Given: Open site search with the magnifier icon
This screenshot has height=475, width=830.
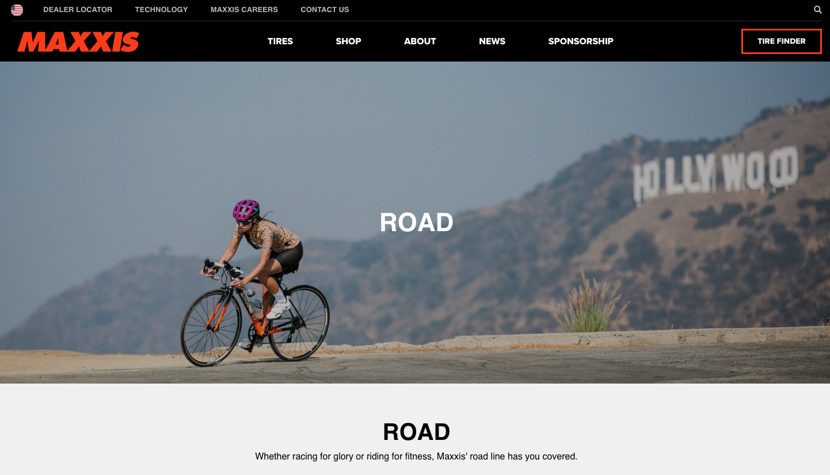Looking at the screenshot, I should 817,10.
